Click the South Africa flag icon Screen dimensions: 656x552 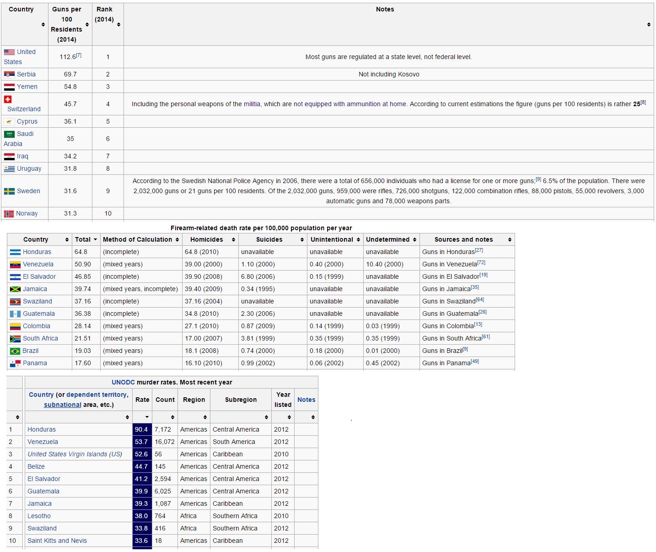(15, 339)
